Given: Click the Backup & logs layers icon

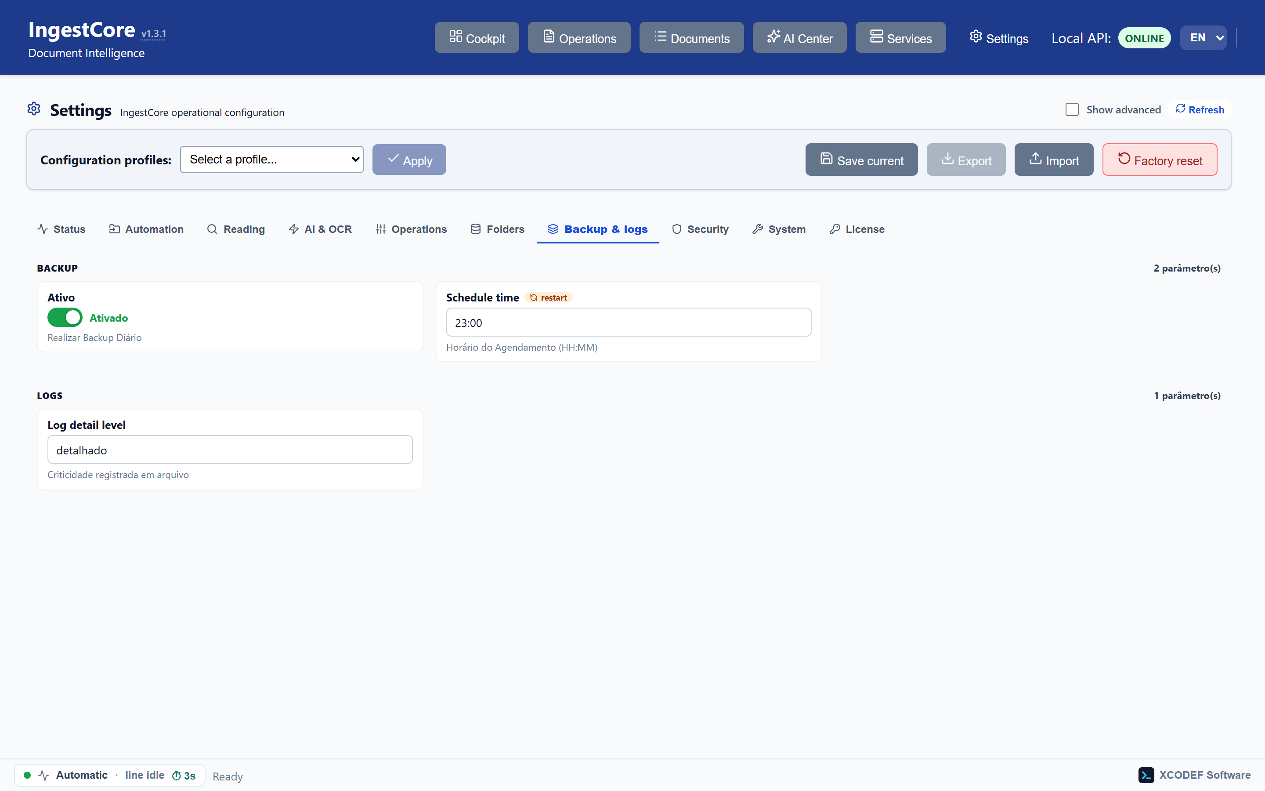Looking at the screenshot, I should tap(553, 229).
